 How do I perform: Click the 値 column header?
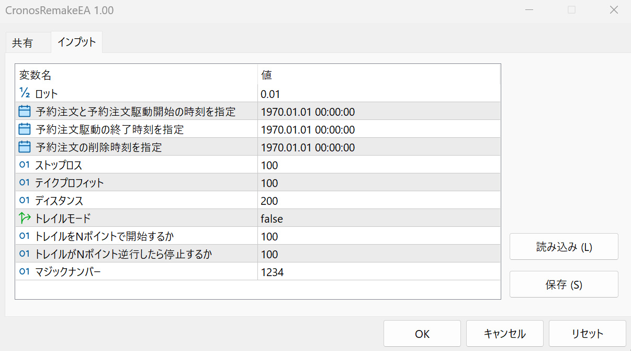(266, 75)
